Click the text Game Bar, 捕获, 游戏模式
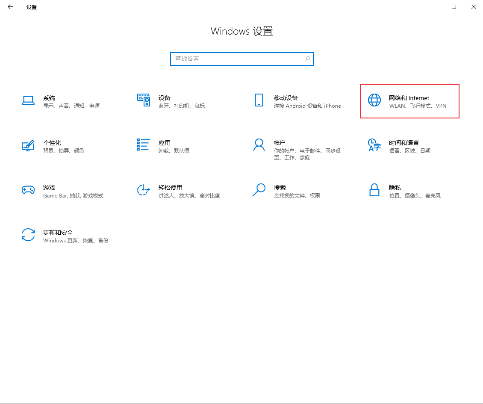The width and height of the screenshot is (483, 404). (73, 196)
